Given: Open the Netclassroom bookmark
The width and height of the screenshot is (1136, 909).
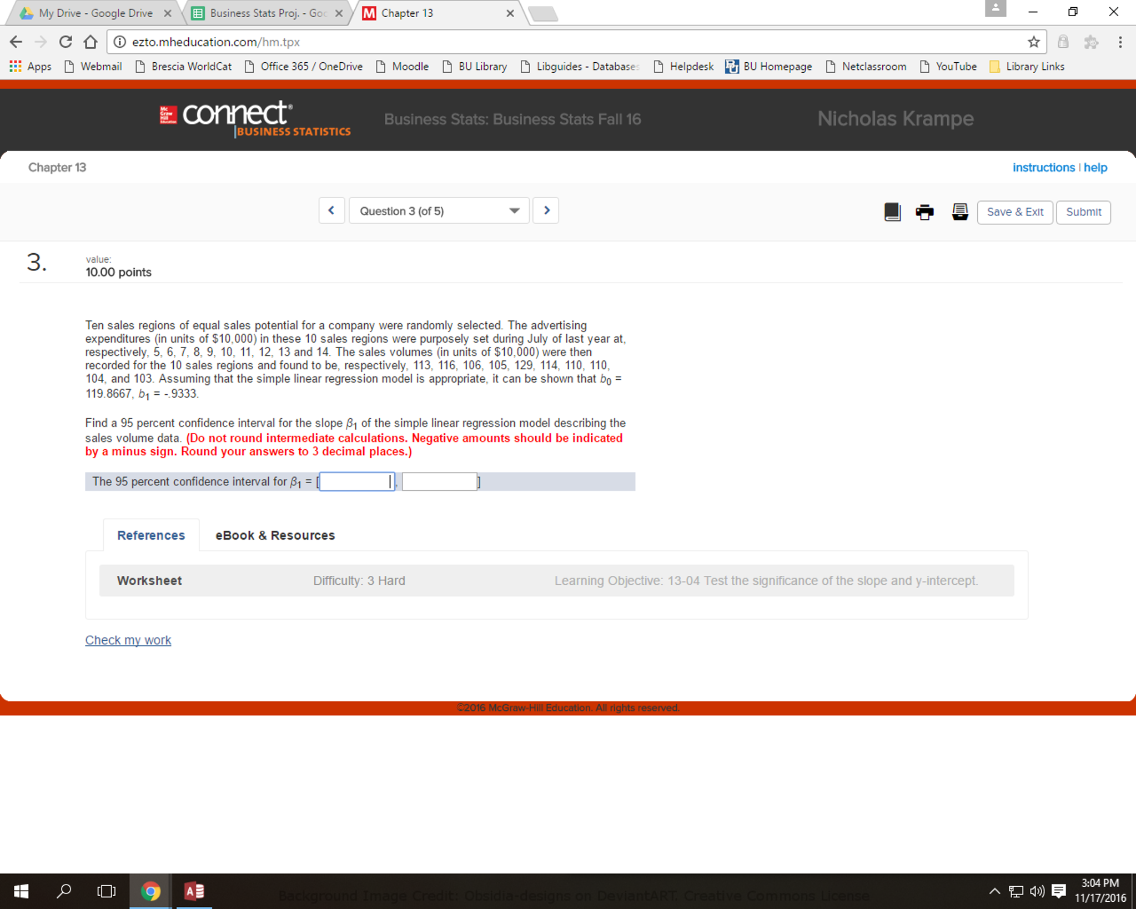Looking at the screenshot, I should (866, 67).
